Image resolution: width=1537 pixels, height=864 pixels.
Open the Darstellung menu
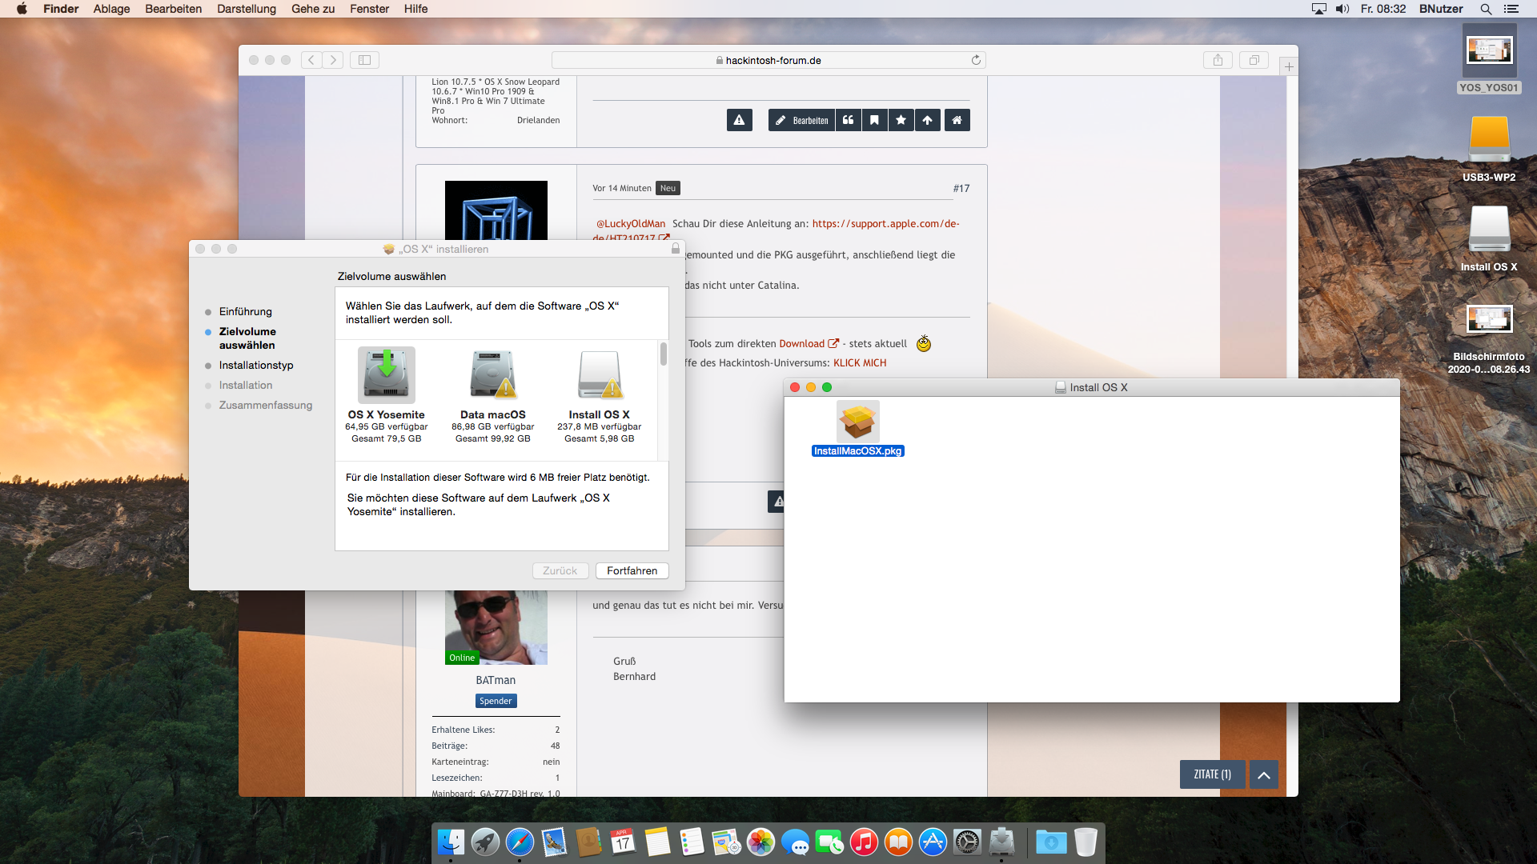246,9
